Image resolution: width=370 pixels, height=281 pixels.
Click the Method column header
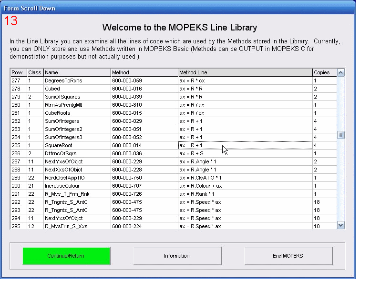point(144,72)
